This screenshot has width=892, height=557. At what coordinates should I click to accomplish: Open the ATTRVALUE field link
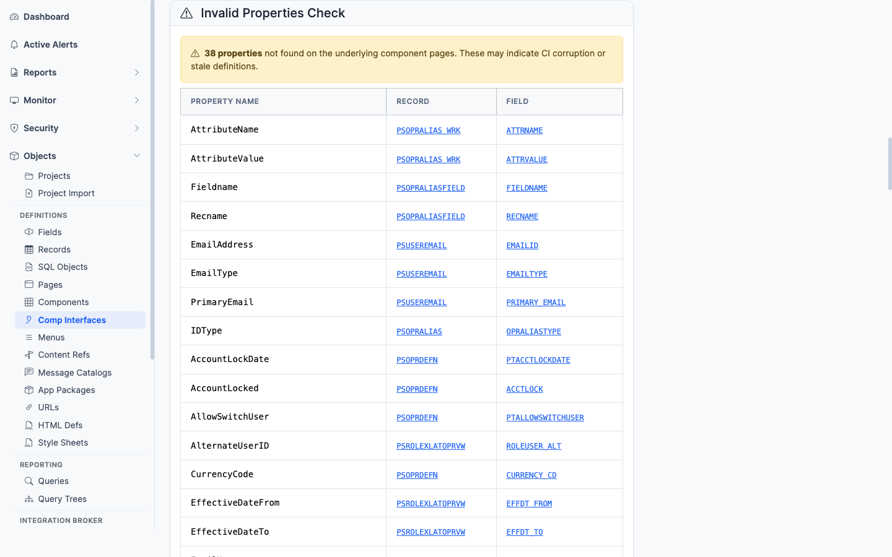pyautogui.click(x=527, y=160)
